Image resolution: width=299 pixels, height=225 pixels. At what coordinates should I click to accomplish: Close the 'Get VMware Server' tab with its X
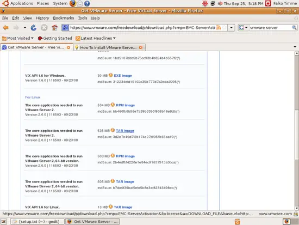[x=68, y=47]
